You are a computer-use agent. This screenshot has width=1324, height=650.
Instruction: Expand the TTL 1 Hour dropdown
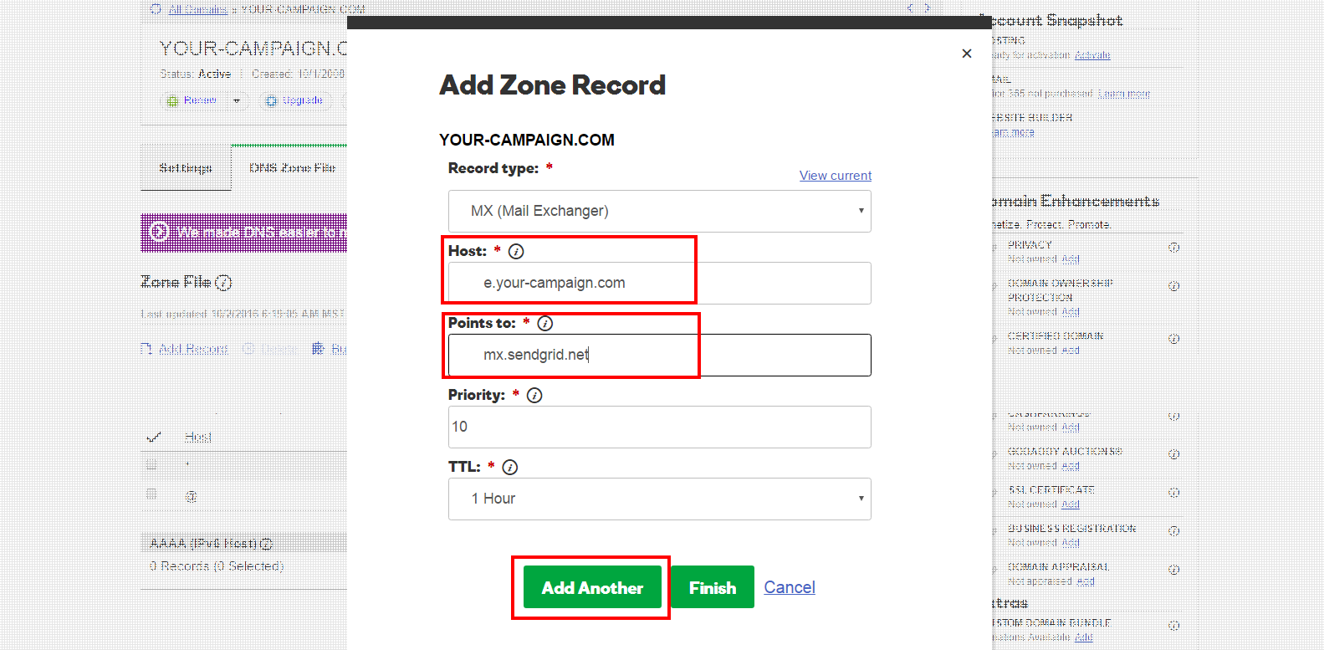click(x=660, y=499)
